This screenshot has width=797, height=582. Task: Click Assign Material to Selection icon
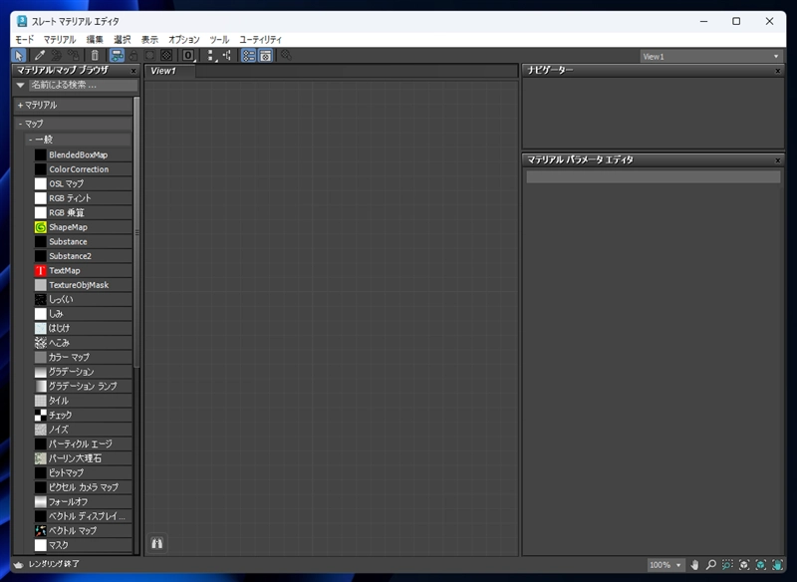(x=73, y=56)
